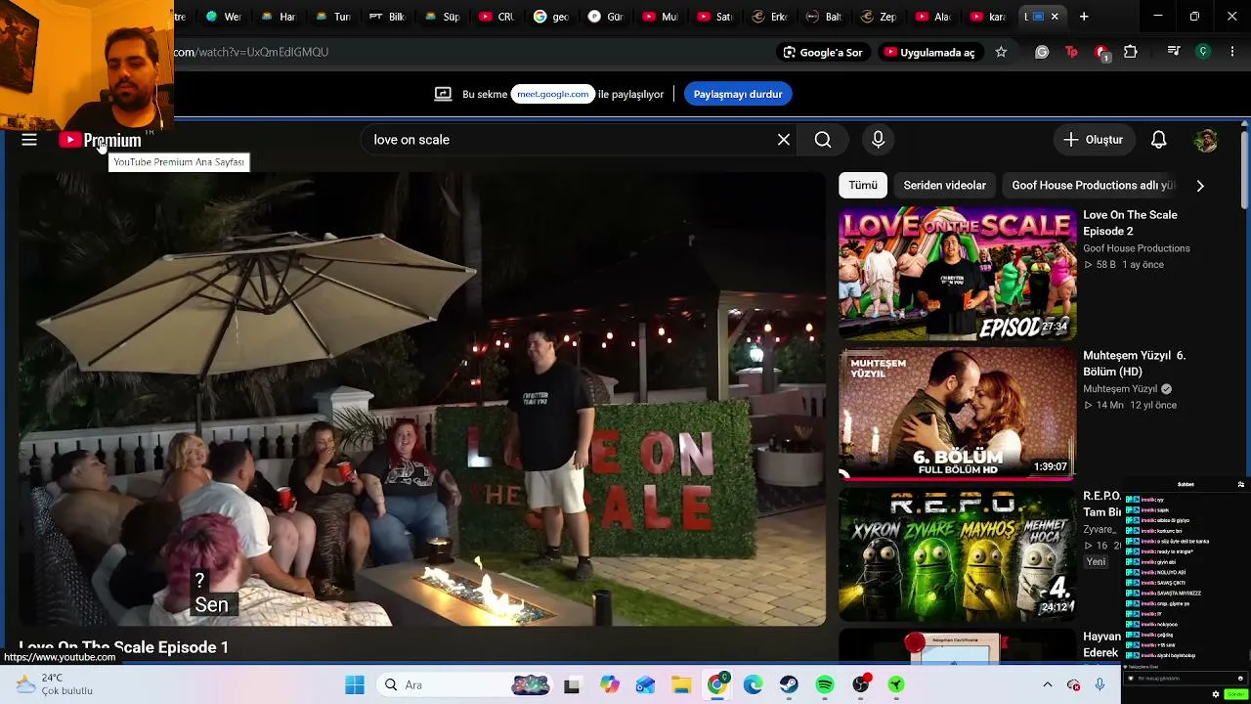
Task: Open Task View from the taskbar
Action: pyautogui.click(x=572, y=684)
